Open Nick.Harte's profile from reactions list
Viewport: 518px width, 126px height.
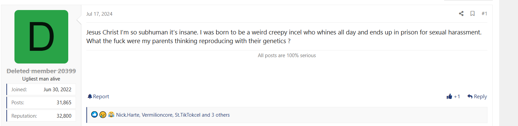coord(127,115)
